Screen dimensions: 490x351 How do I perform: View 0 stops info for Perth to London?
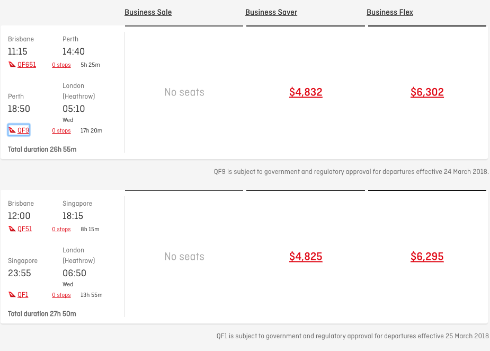[x=61, y=130]
